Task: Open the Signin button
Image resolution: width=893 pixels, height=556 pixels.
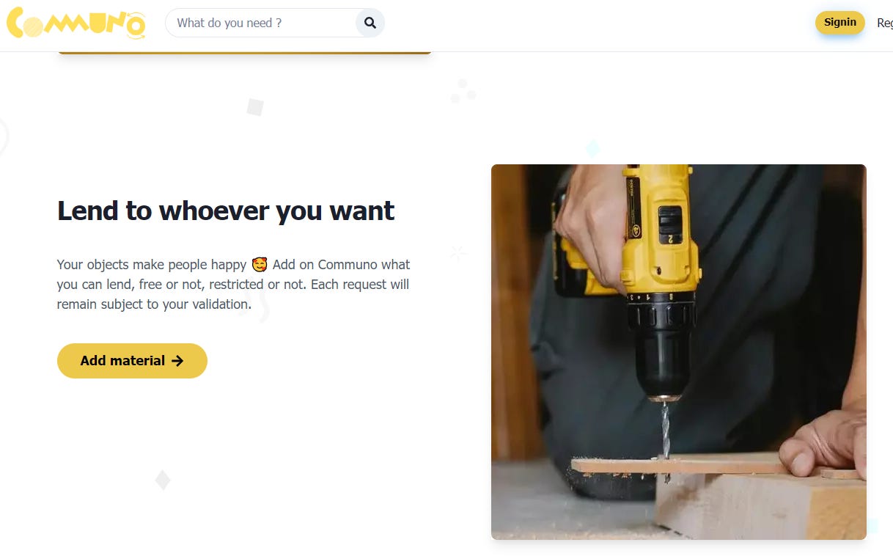Action: [x=840, y=23]
